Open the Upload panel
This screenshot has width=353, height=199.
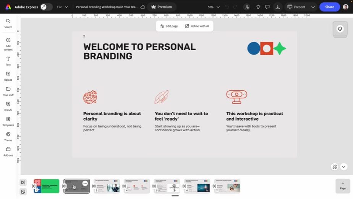coord(8,76)
